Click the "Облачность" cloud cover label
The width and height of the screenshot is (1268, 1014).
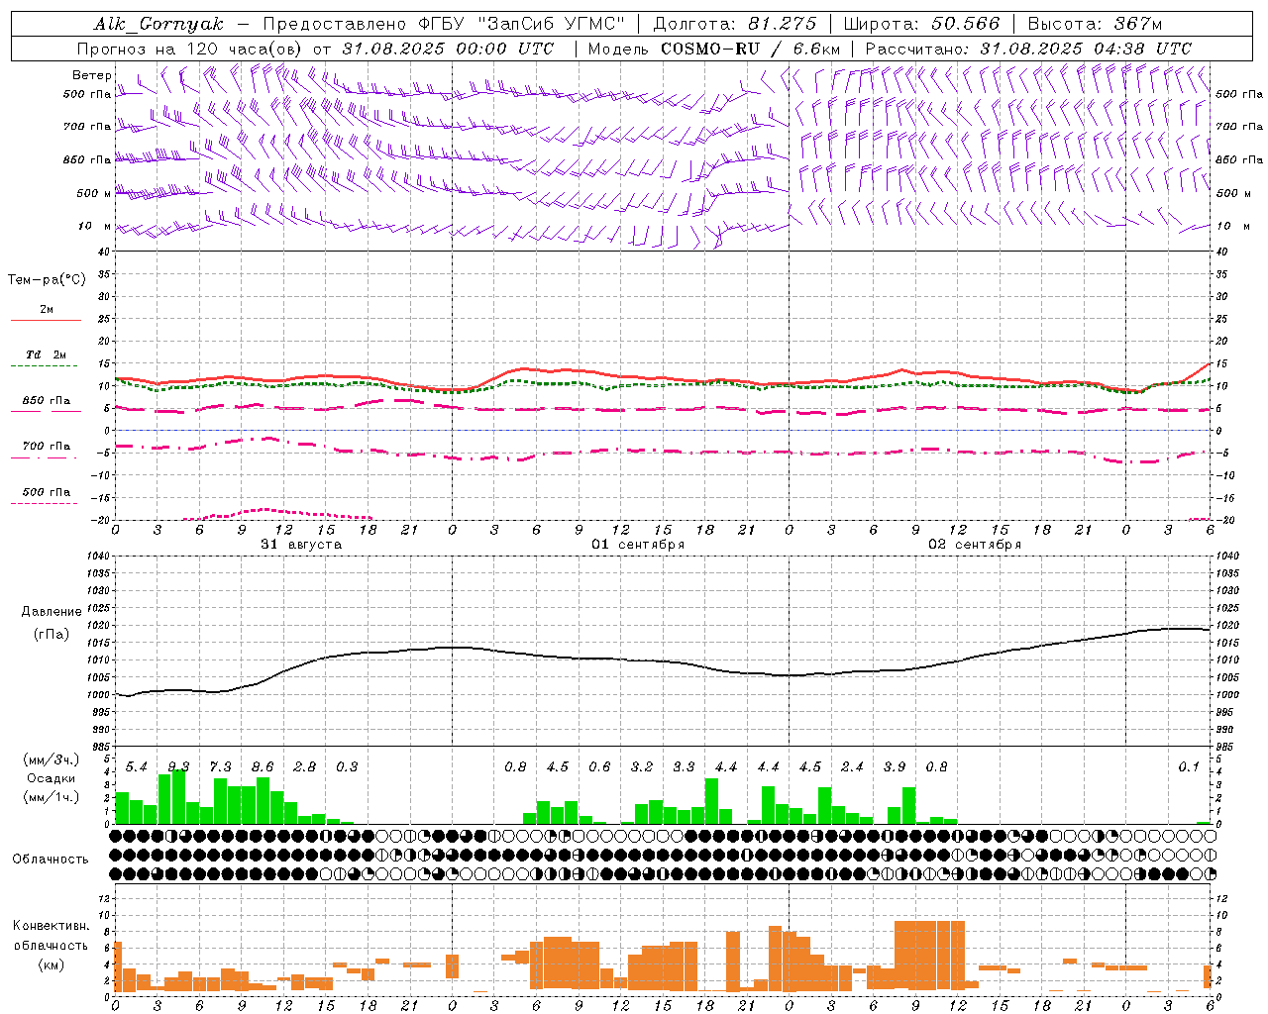click(x=51, y=860)
